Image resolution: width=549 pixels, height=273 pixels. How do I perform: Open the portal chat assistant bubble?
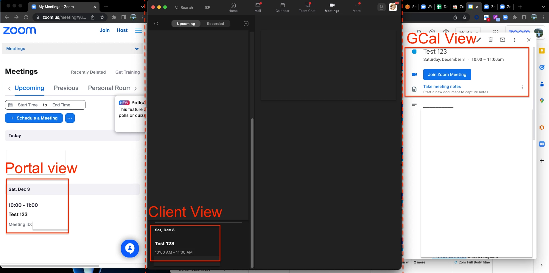coord(130,249)
